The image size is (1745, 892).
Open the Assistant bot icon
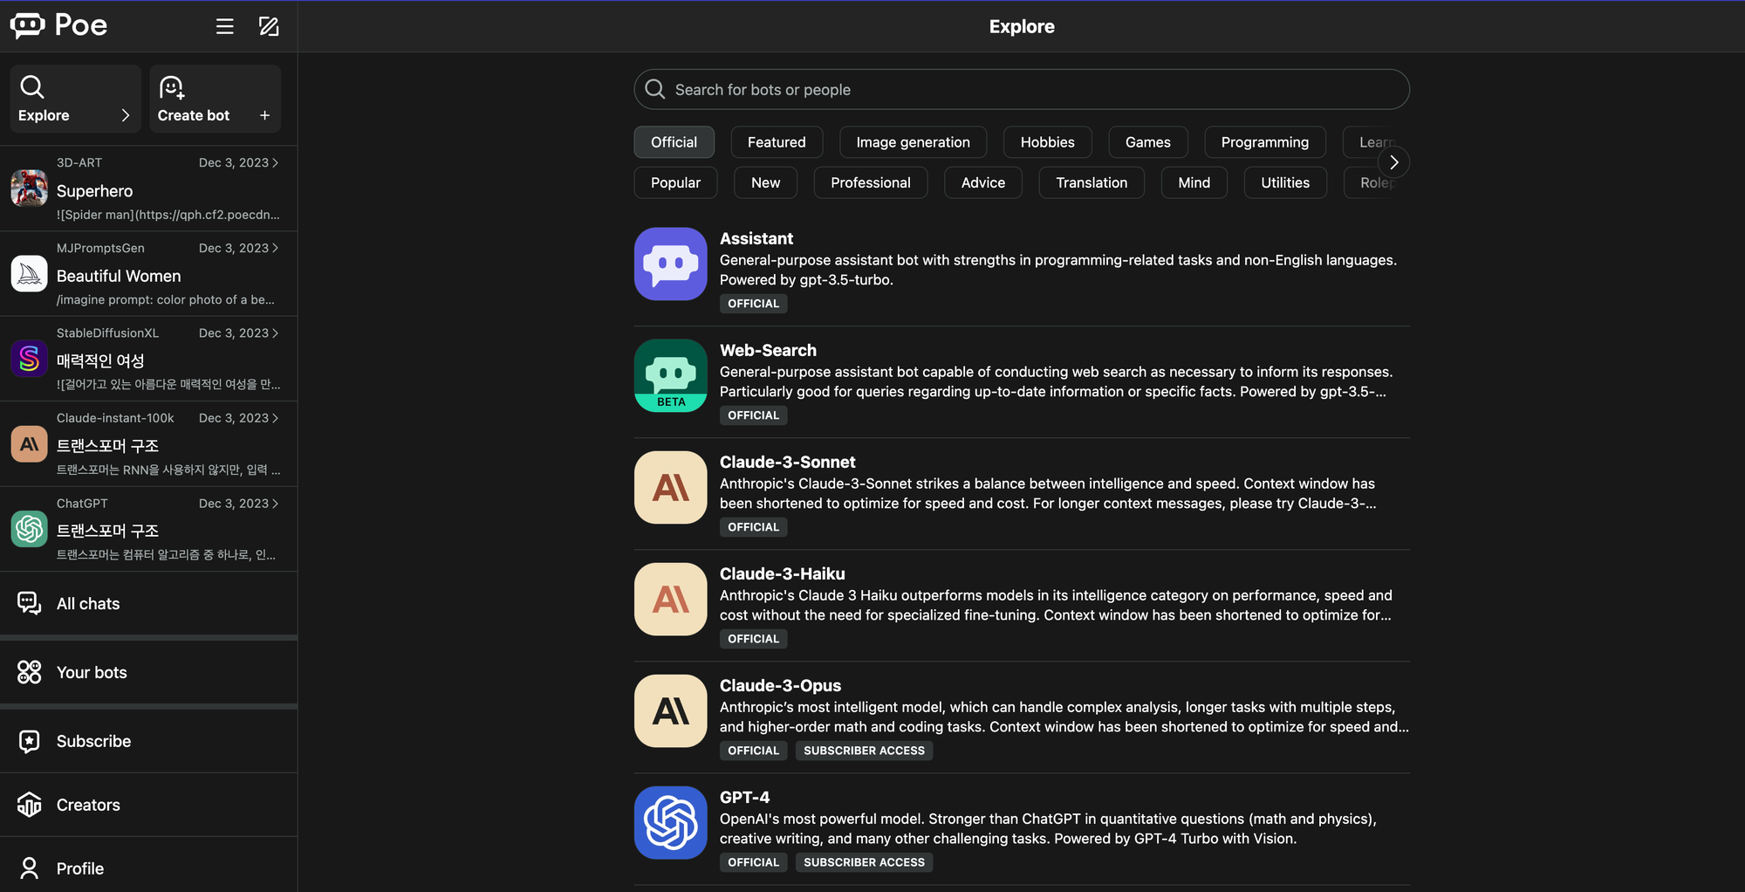(x=671, y=264)
